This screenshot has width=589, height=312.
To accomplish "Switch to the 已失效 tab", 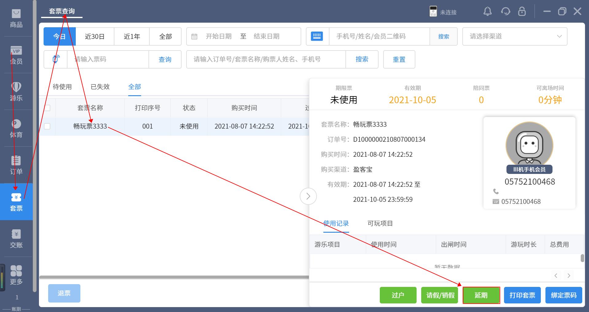I will (100, 87).
